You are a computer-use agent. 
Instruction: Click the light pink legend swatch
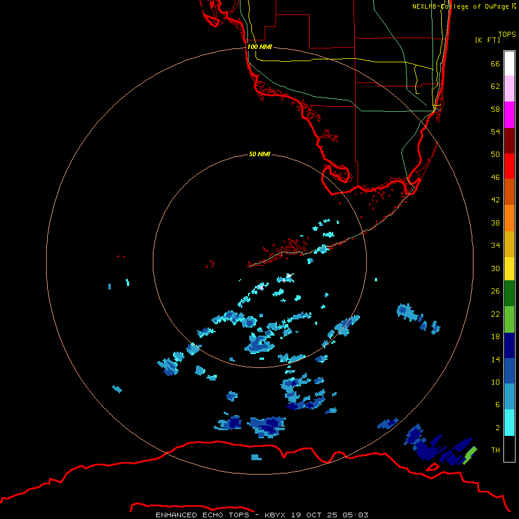(509, 88)
